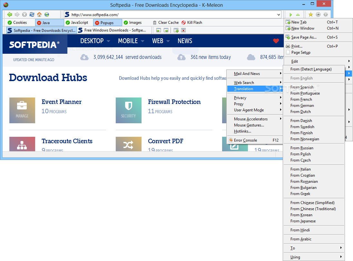Click the URL address field

(172, 14)
